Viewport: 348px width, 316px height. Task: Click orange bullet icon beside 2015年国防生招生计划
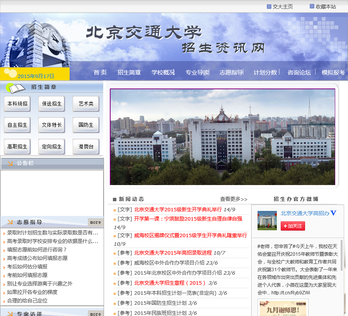pos(114,304)
